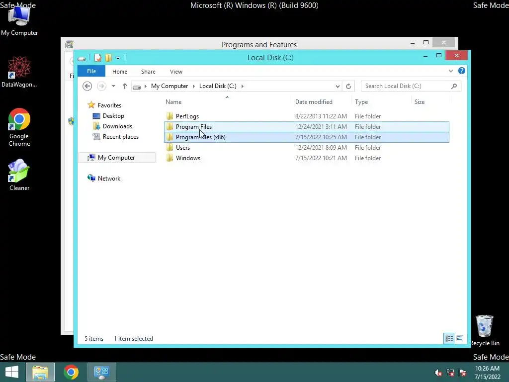Image resolution: width=509 pixels, height=382 pixels.
Task: Open Explorer Help question mark icon
Action: point(462,71)
